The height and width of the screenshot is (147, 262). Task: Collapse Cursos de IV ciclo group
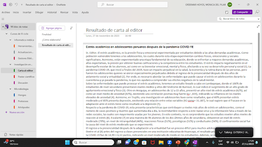point(7,34)
